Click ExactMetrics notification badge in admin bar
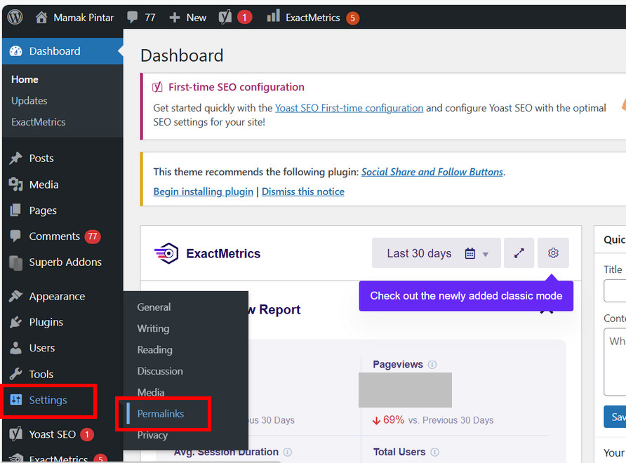626x463 pixels. click(x=352, y=18)
